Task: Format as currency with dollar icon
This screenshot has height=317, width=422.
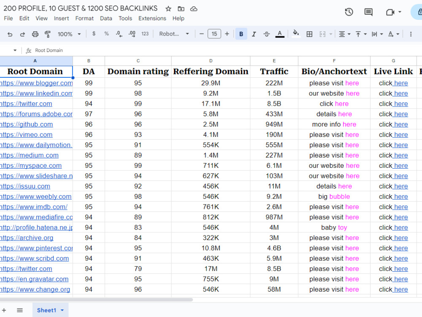Action: (x=94, y=34)
